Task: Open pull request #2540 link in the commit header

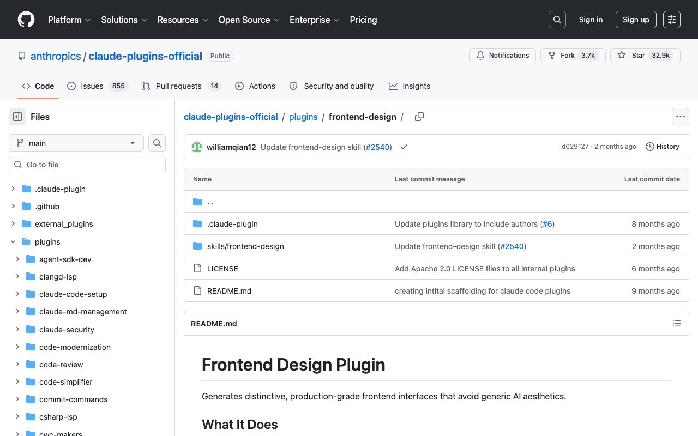Action: [x=377, y=147]
